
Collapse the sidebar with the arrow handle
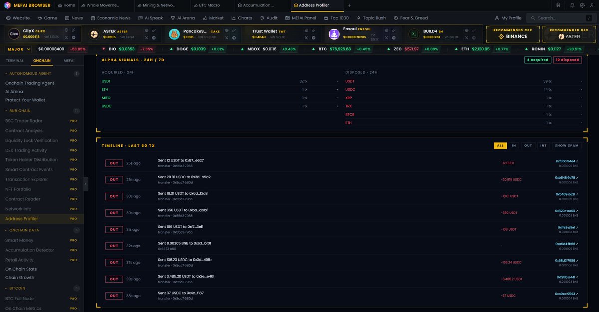(85, 184)
